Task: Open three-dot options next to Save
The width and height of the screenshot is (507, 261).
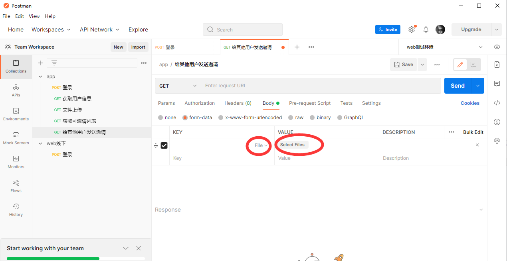Action: [437, 65]
